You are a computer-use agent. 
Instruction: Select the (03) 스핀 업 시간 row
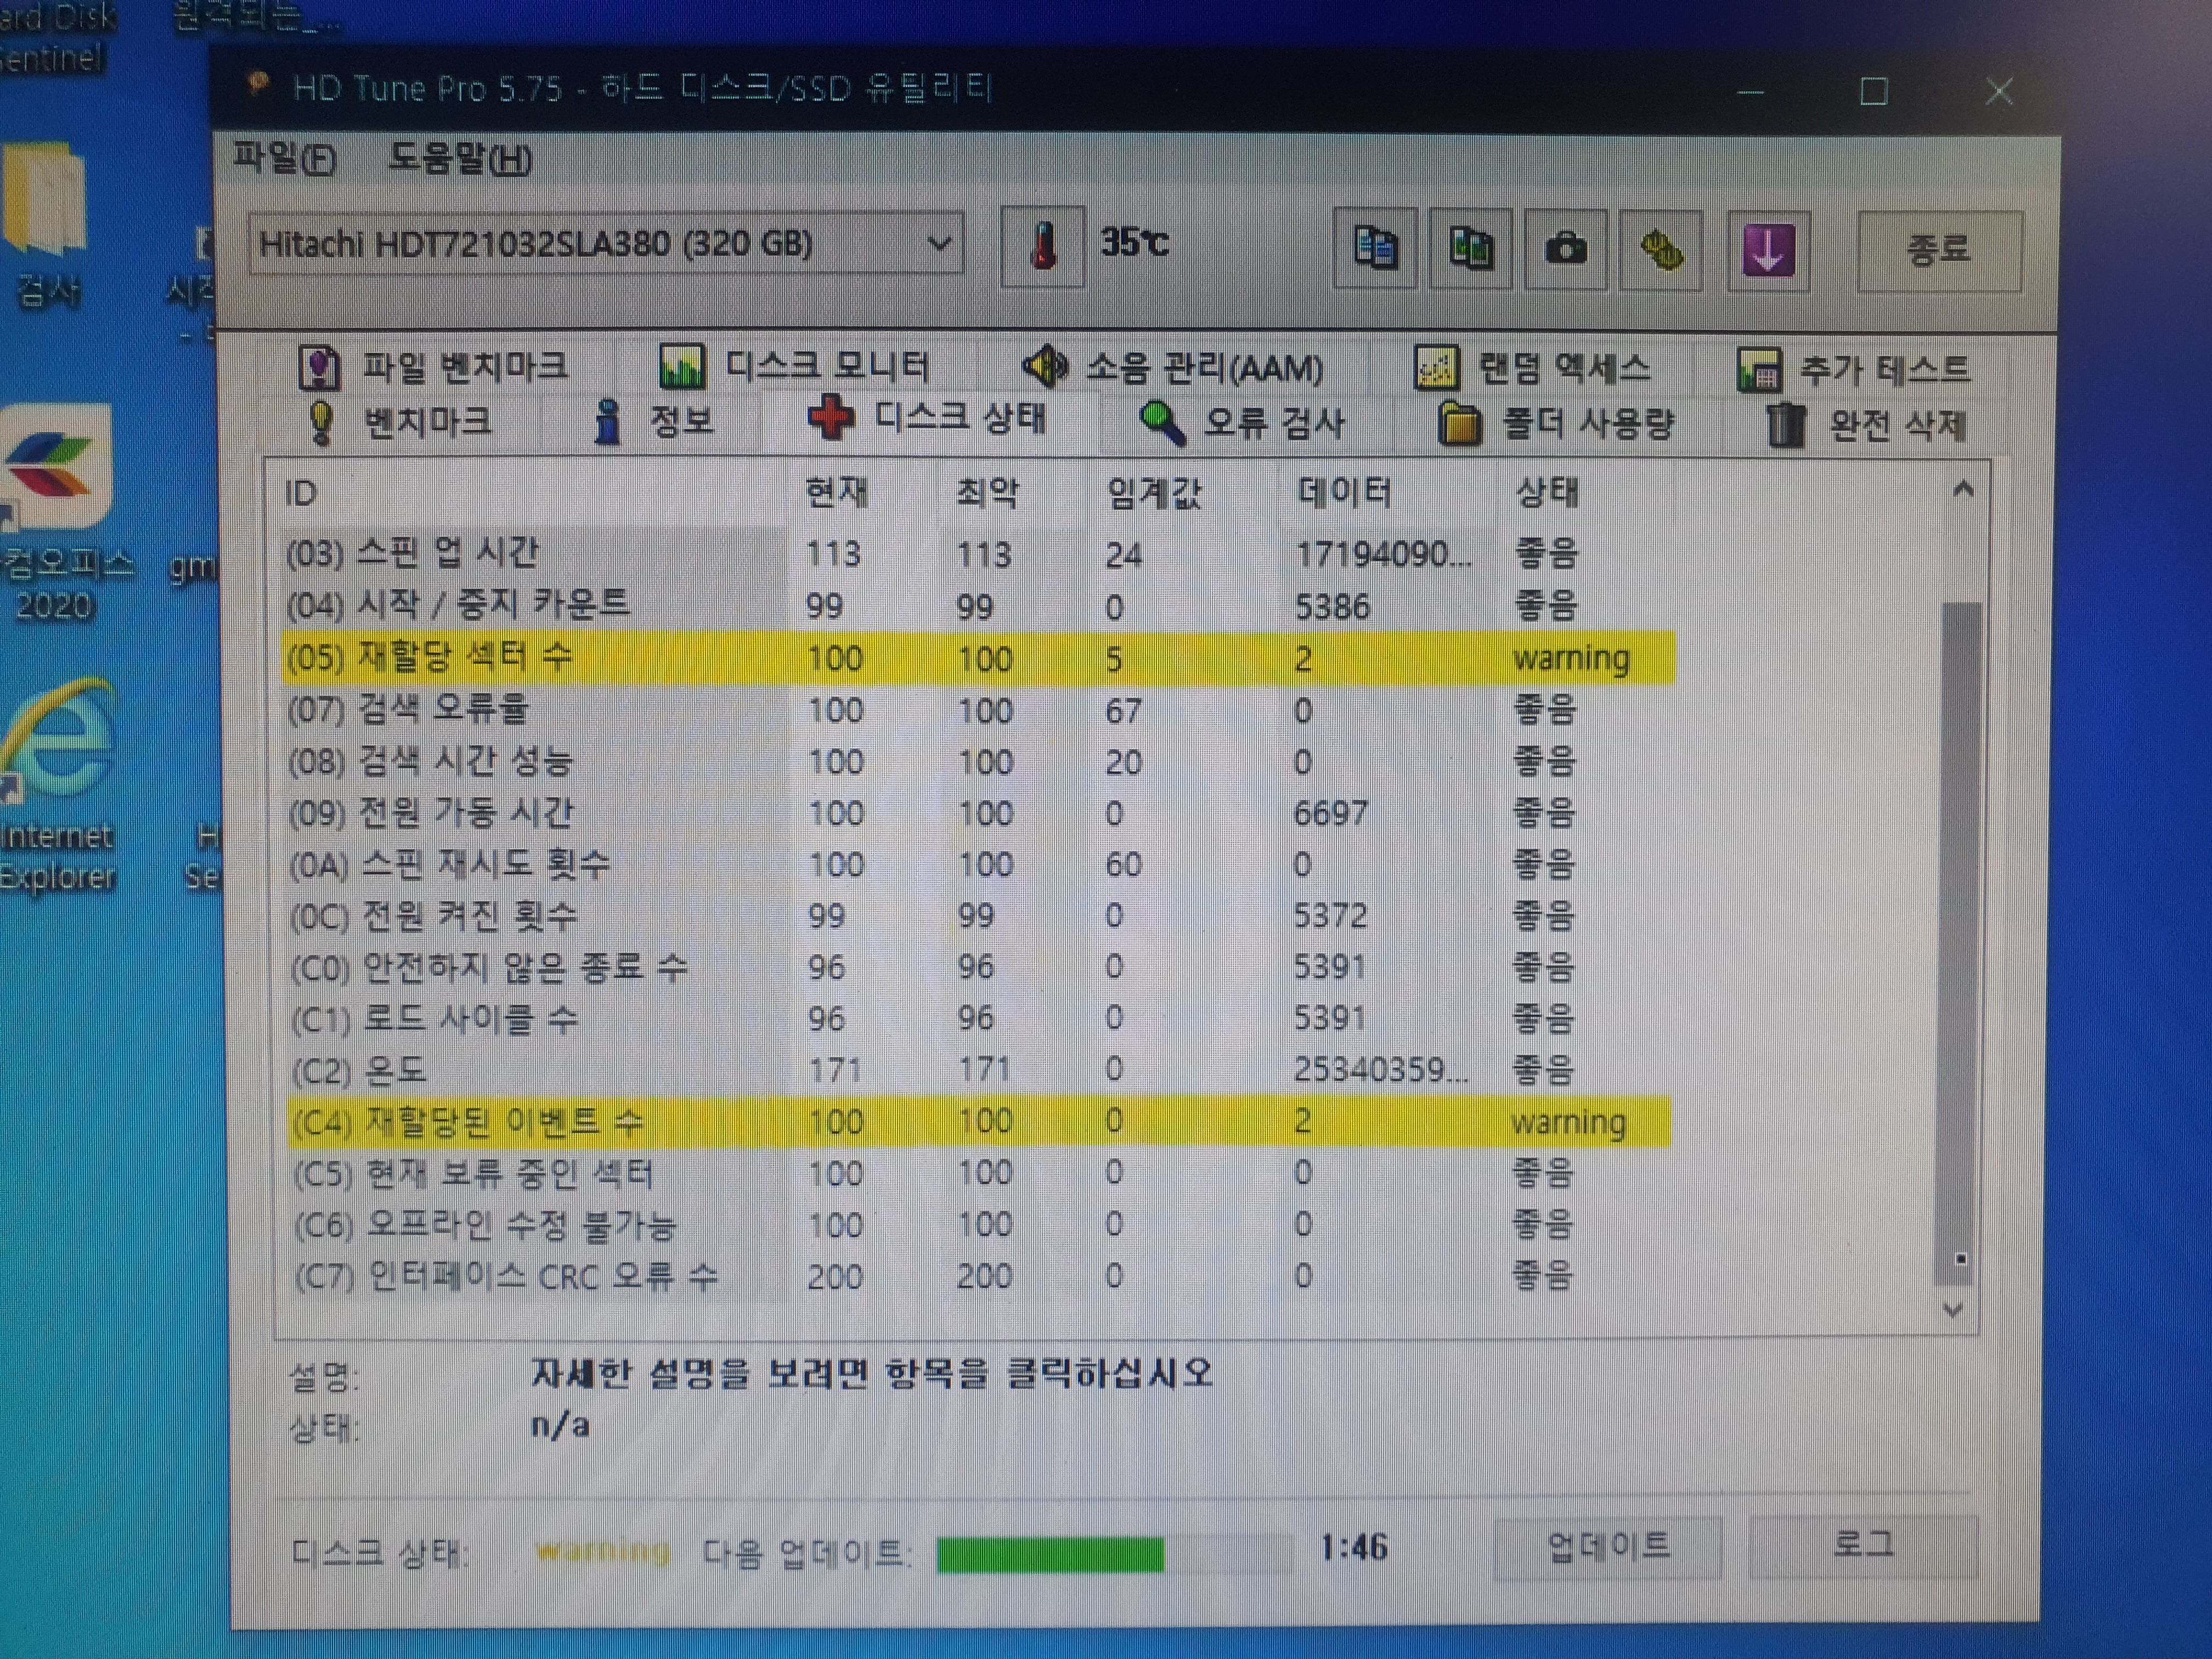(978, 553)
